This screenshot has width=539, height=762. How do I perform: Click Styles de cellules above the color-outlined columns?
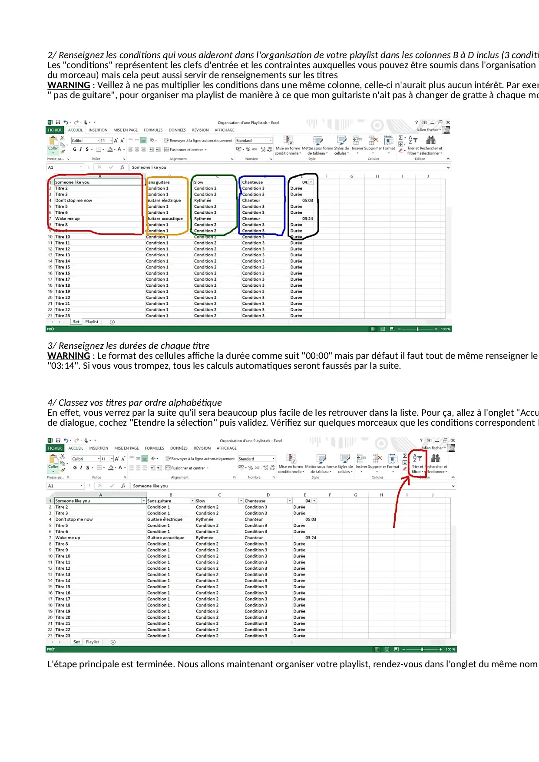click(x=341, y=140)
